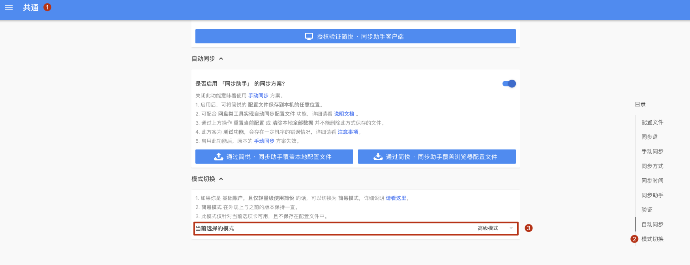The height and width of the screenshot is (265, 690).
Task: Click 通过简悦·同步助手覆盖浏览器配置文件 button
Action: tap(437, 157)
